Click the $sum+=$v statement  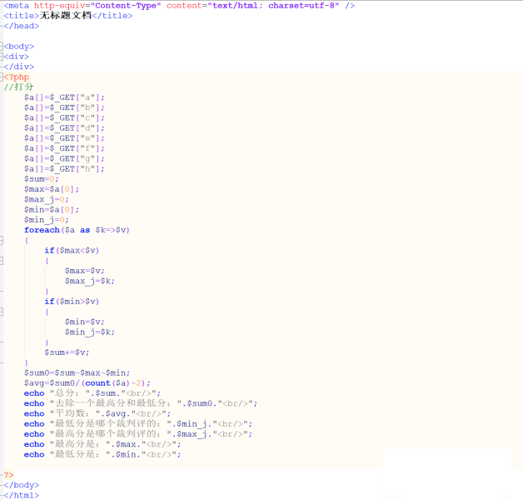67,352
